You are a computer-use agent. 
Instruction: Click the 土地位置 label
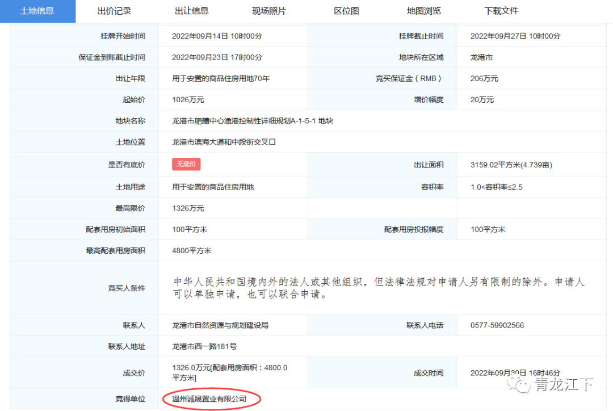coord(130,142)
